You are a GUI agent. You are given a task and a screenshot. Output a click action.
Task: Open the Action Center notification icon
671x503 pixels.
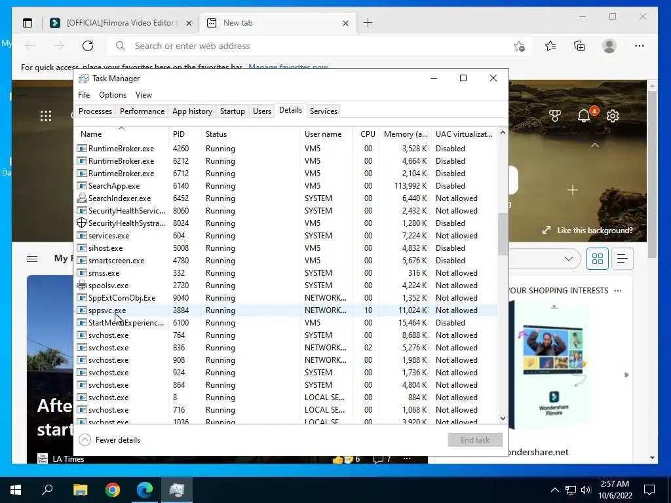(x=649, y=490)
